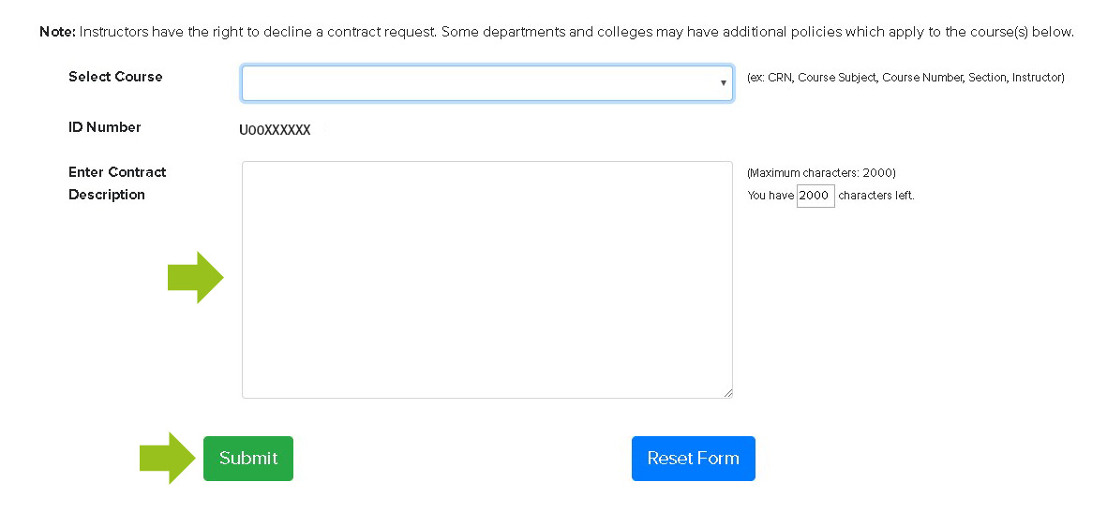Screen dimensions: 1107x526
Task: Click the instructors' right to decline sentence
Action: (x=258, y=32)
